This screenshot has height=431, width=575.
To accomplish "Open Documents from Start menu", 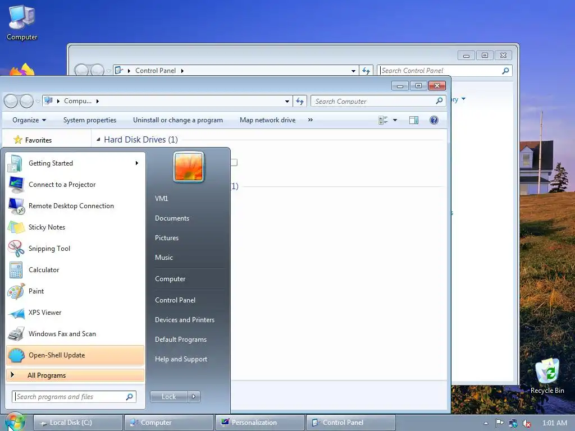I will pos(172,218).
